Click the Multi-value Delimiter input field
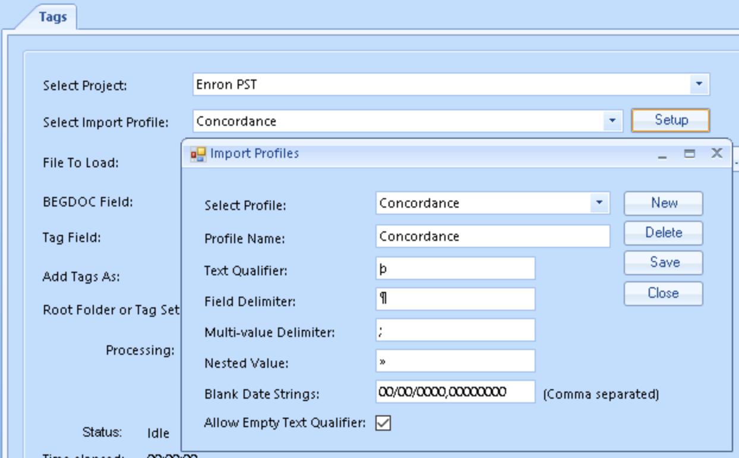The image size is (739, 458). (x=456, y=330)
